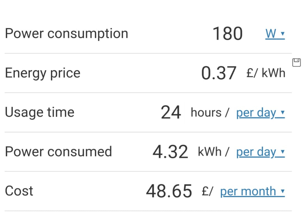302x224 pixels.
Task: Click the 48.65 cost value
Action: (169, 191)
